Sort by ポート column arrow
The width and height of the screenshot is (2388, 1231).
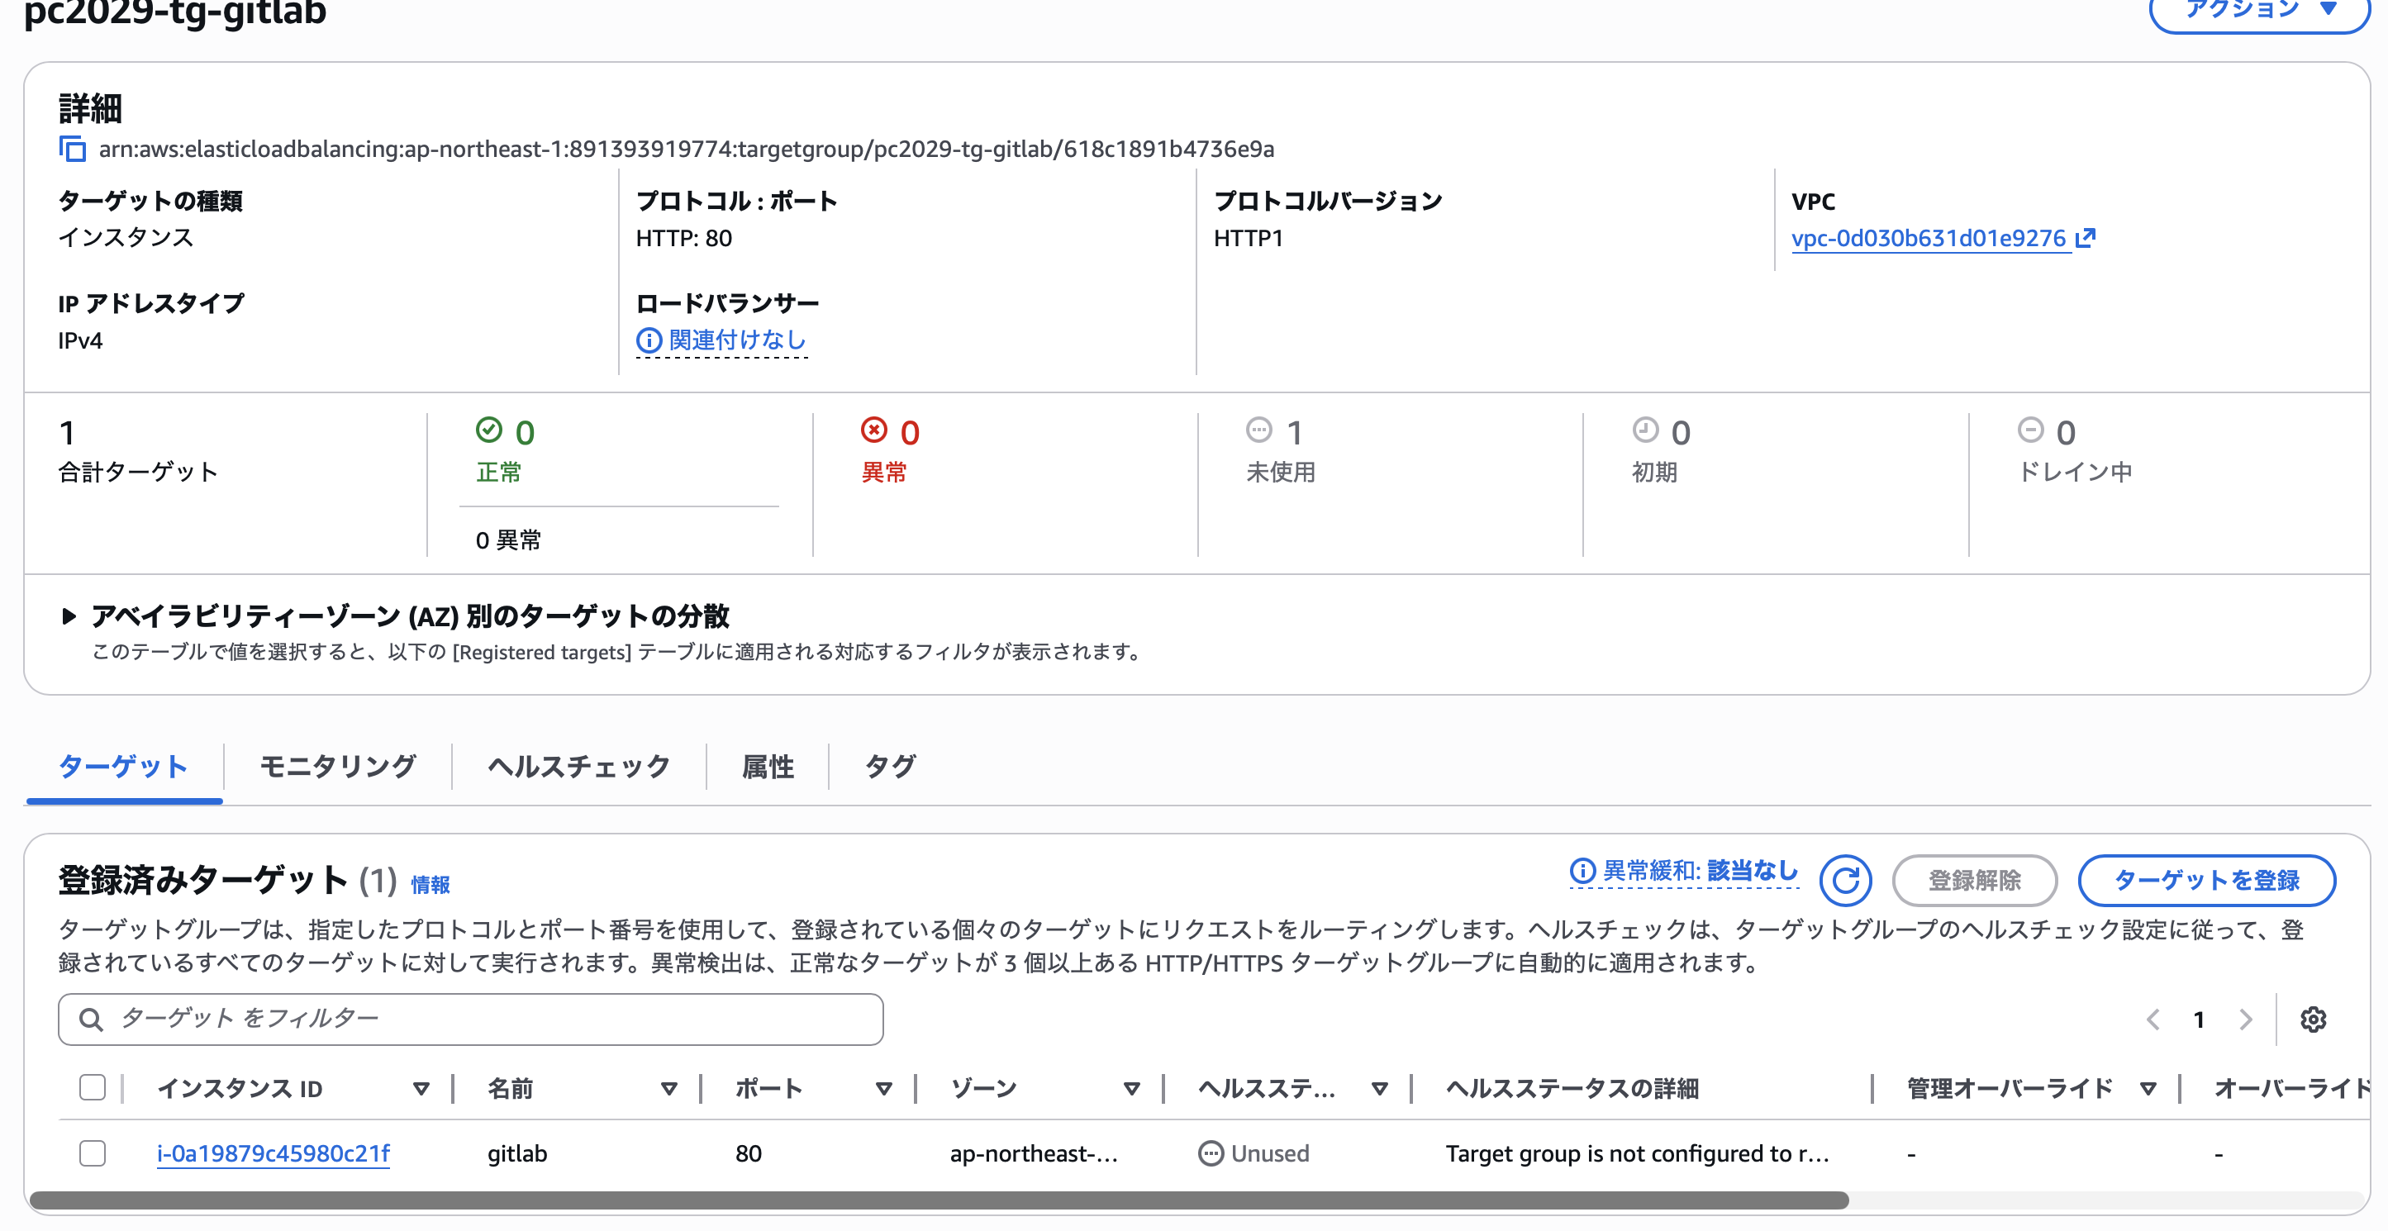[883, 1089]
